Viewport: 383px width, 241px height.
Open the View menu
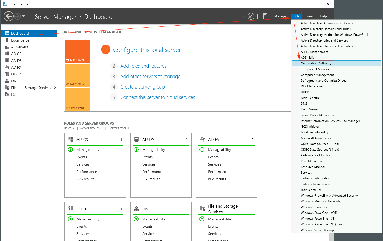tap(309, 16)
